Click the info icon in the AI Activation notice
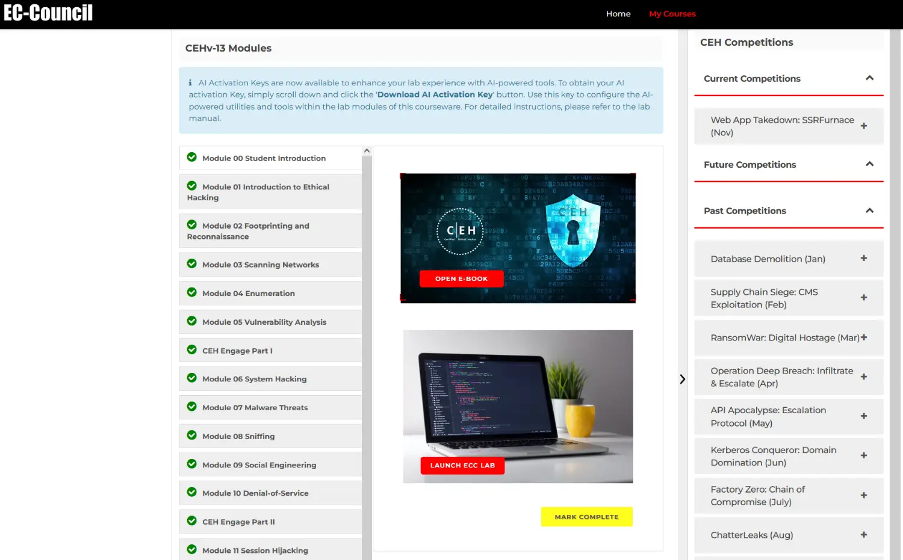The width and height of the screenshot is (903, 560). coord(190,83)
